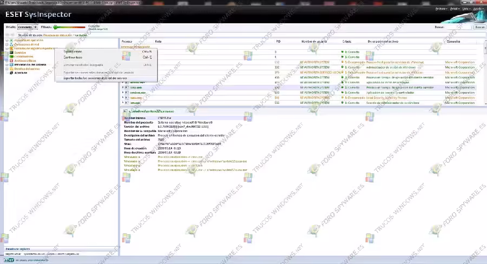The width and height of the screenshot is (487, 264).
Task: Click the file icon beside c:\windows\system32\csrss.exe
Action: [125, 111]
